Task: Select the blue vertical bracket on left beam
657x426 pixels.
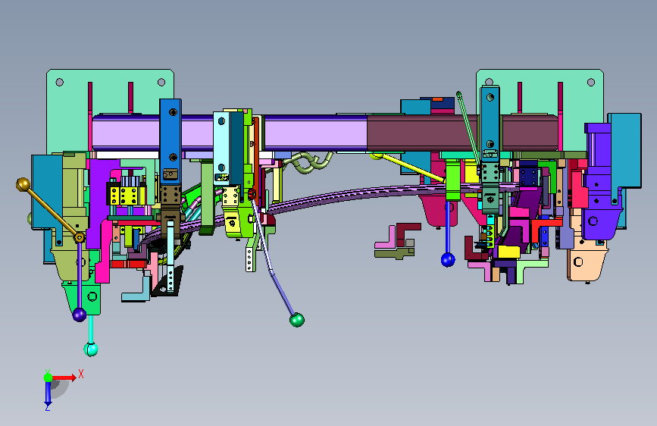Action: pos(171,141)
